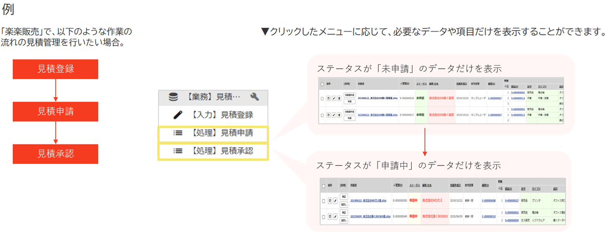Click 申請 button in row E-000000017
This screenshot has height=236, width=605.
pos(349,118)
